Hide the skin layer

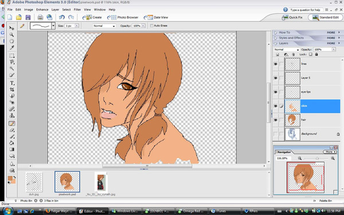coord(276,106)
